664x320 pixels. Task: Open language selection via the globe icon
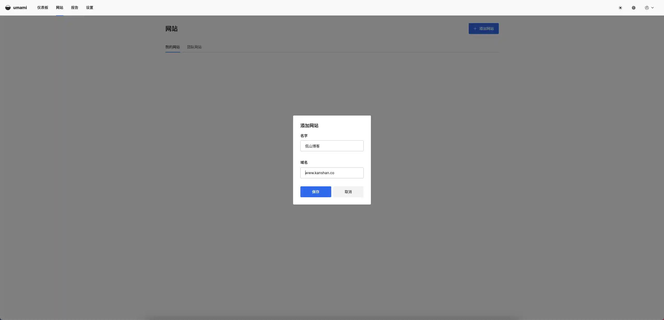(634, 8)
